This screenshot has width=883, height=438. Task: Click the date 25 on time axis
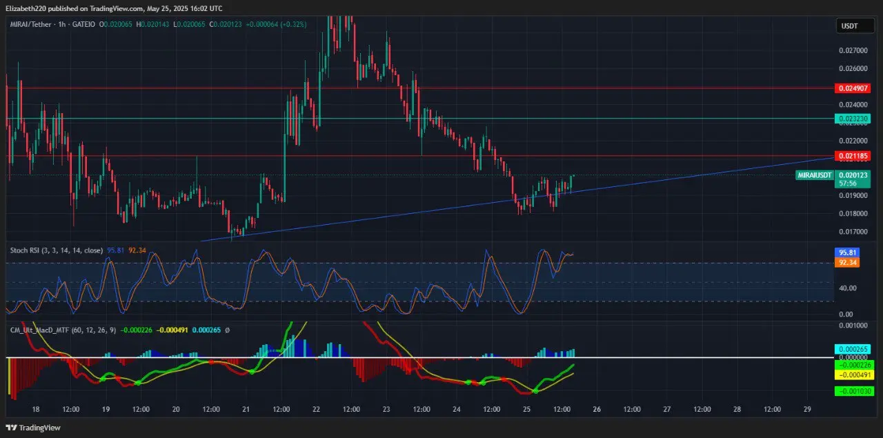pos(526,409)
